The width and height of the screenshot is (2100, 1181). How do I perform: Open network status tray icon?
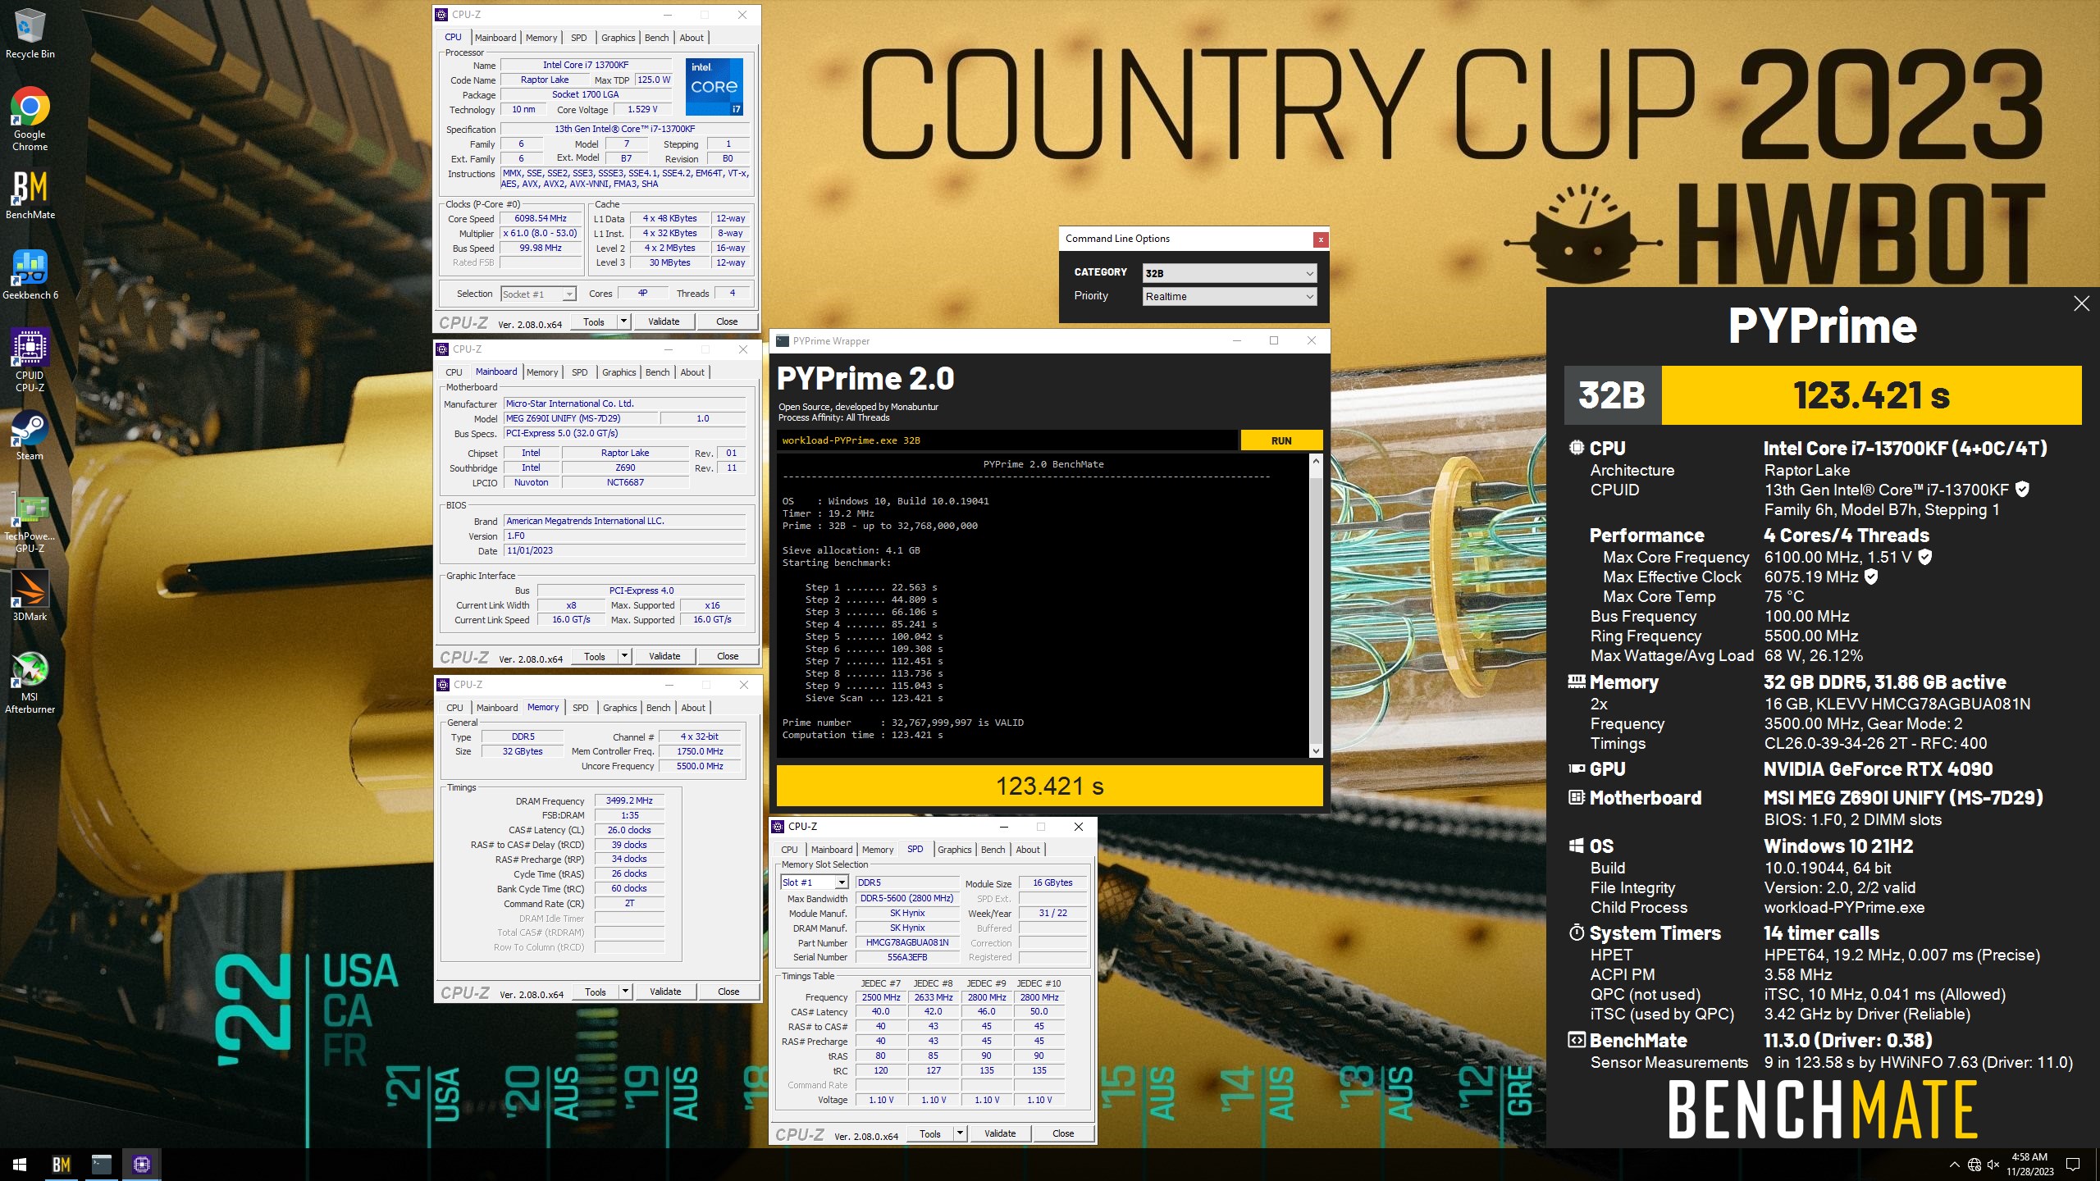coord(1974,1164)
